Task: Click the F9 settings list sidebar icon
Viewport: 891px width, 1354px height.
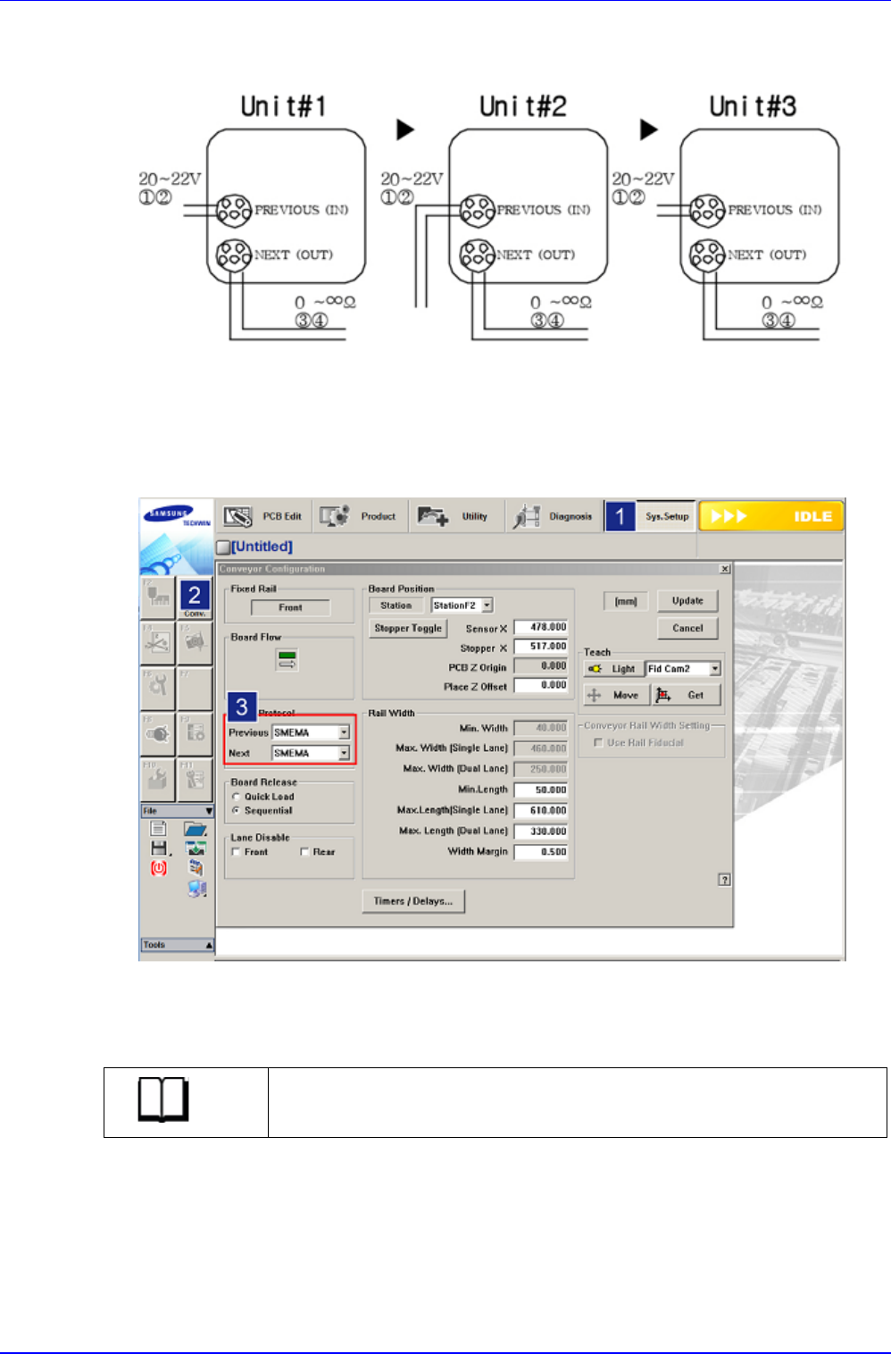Action: click(x=195, y=733)
